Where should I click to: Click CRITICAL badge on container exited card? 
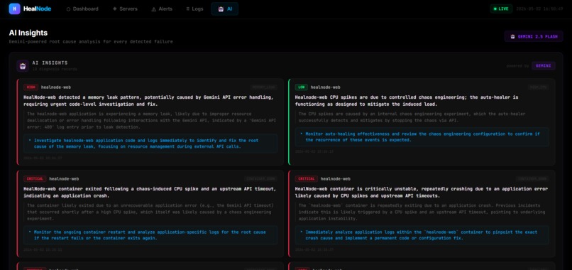(x=35, y=179)
